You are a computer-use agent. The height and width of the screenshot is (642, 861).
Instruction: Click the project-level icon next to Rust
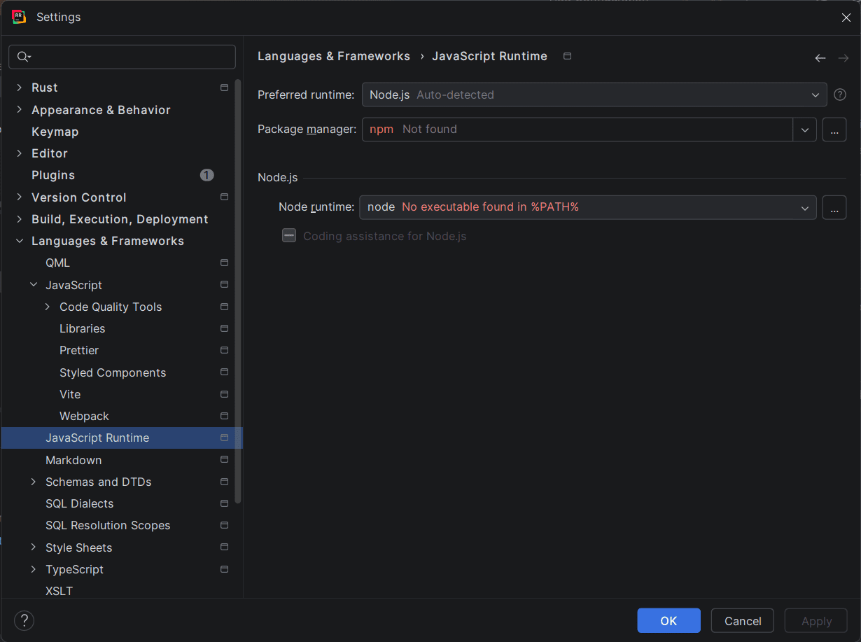[224, 88]
